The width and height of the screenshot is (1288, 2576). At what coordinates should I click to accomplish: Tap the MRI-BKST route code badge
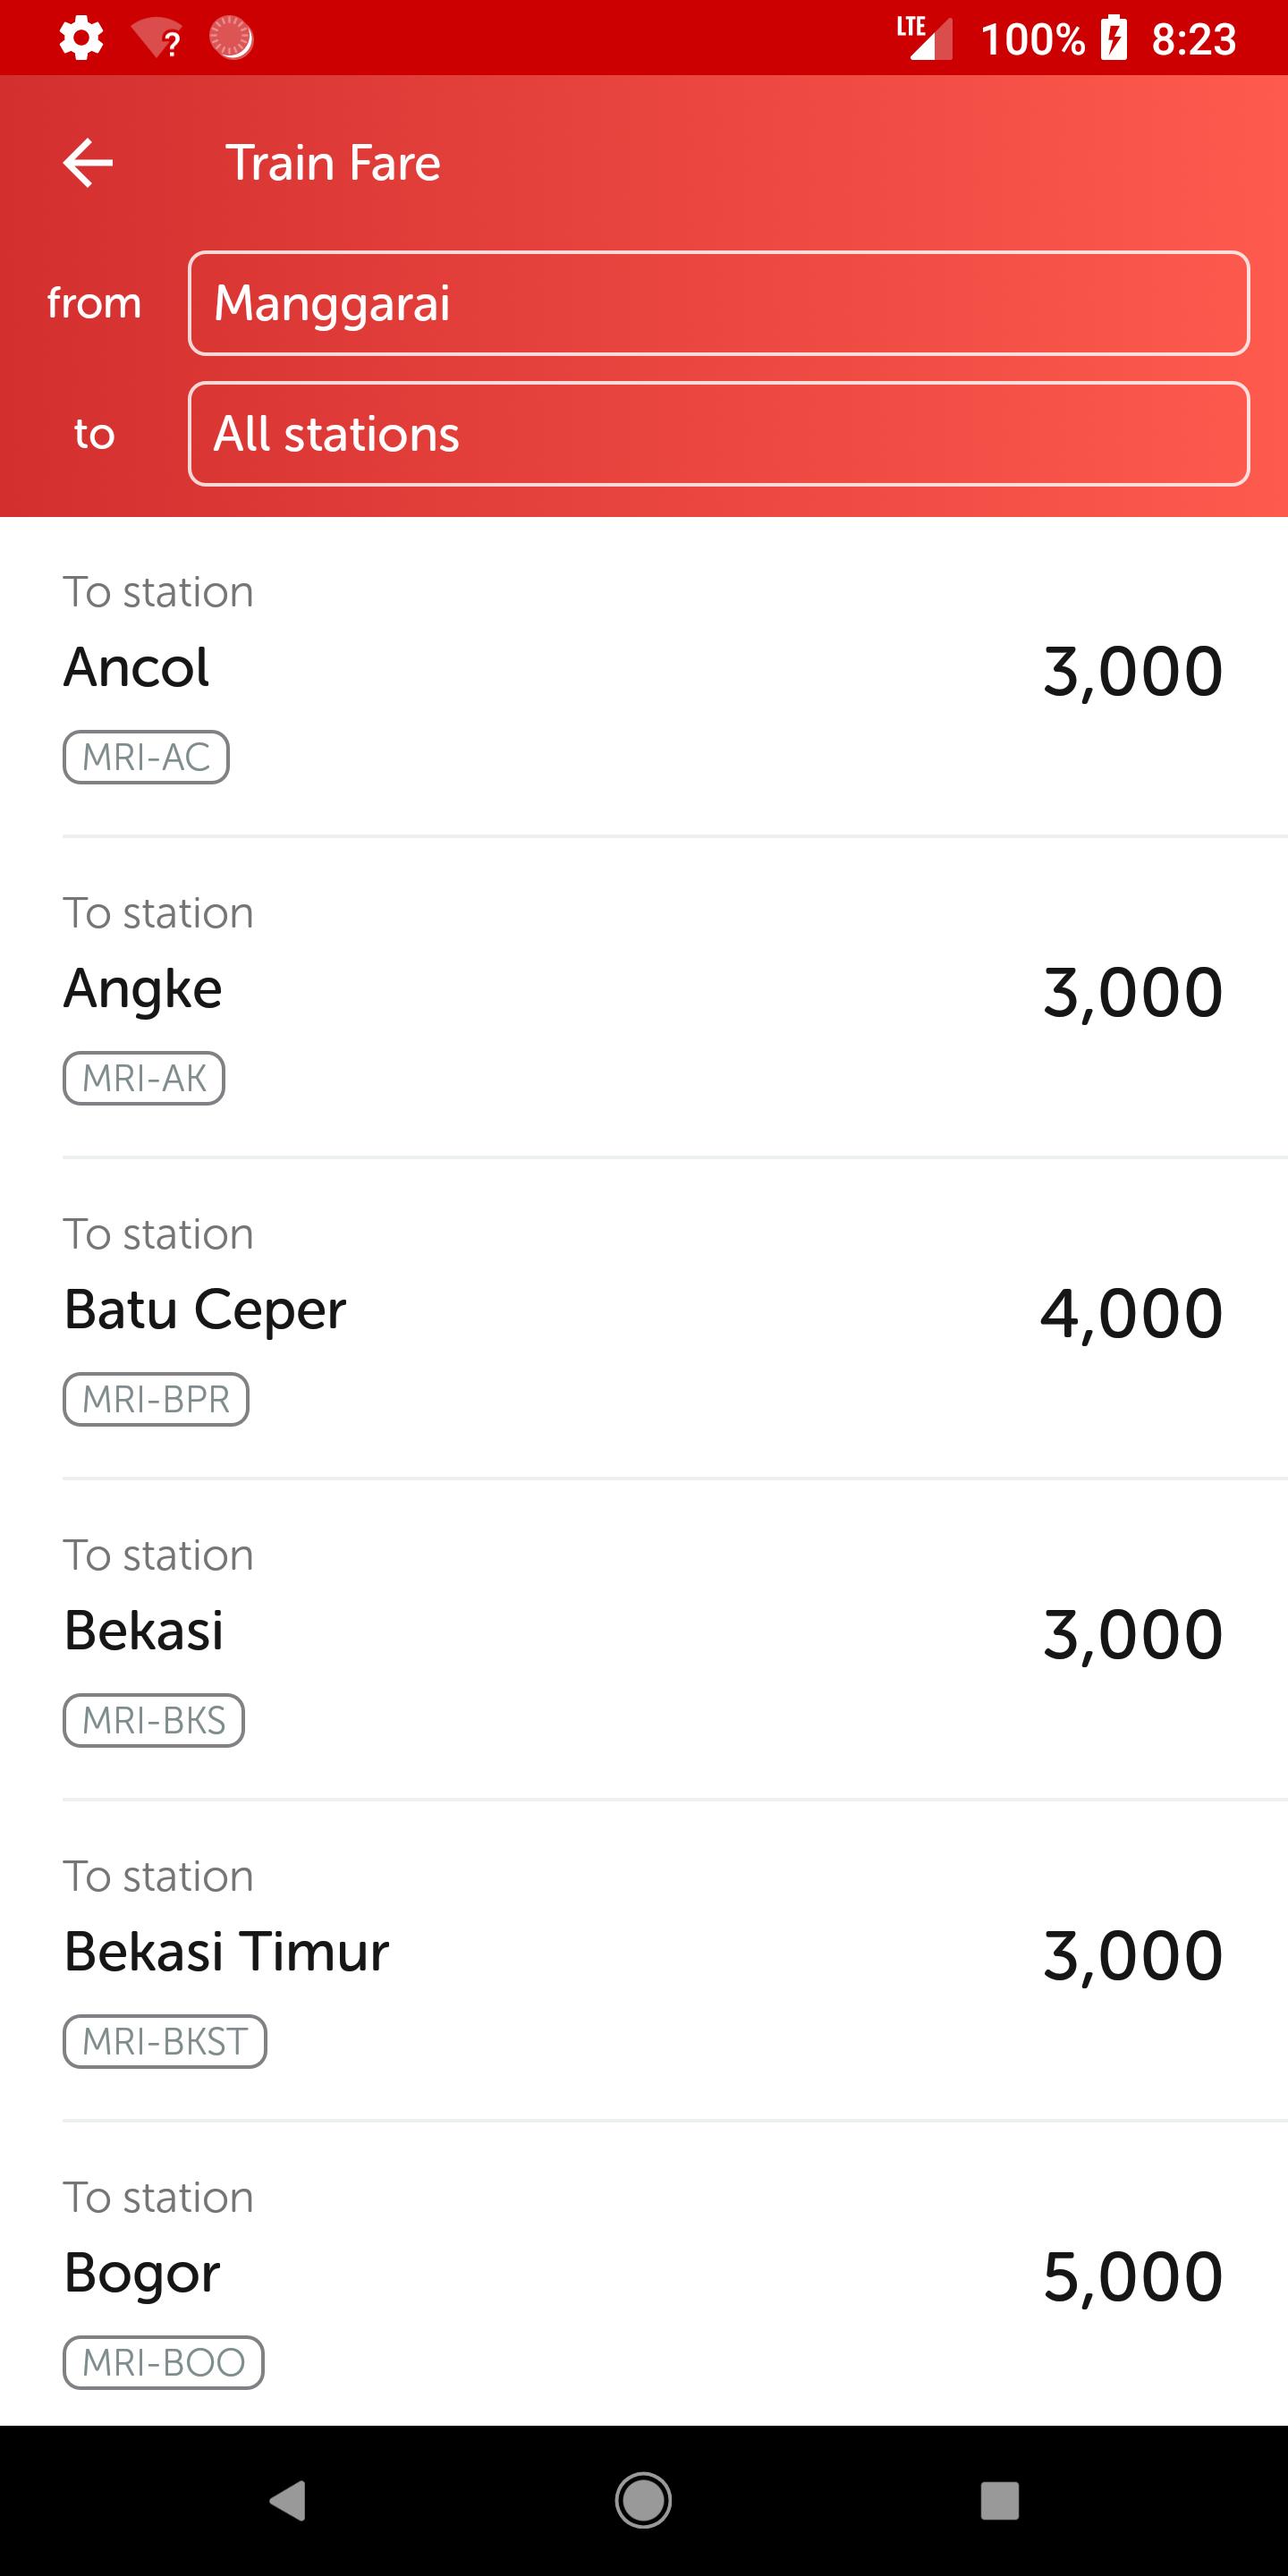point(165,2041)
